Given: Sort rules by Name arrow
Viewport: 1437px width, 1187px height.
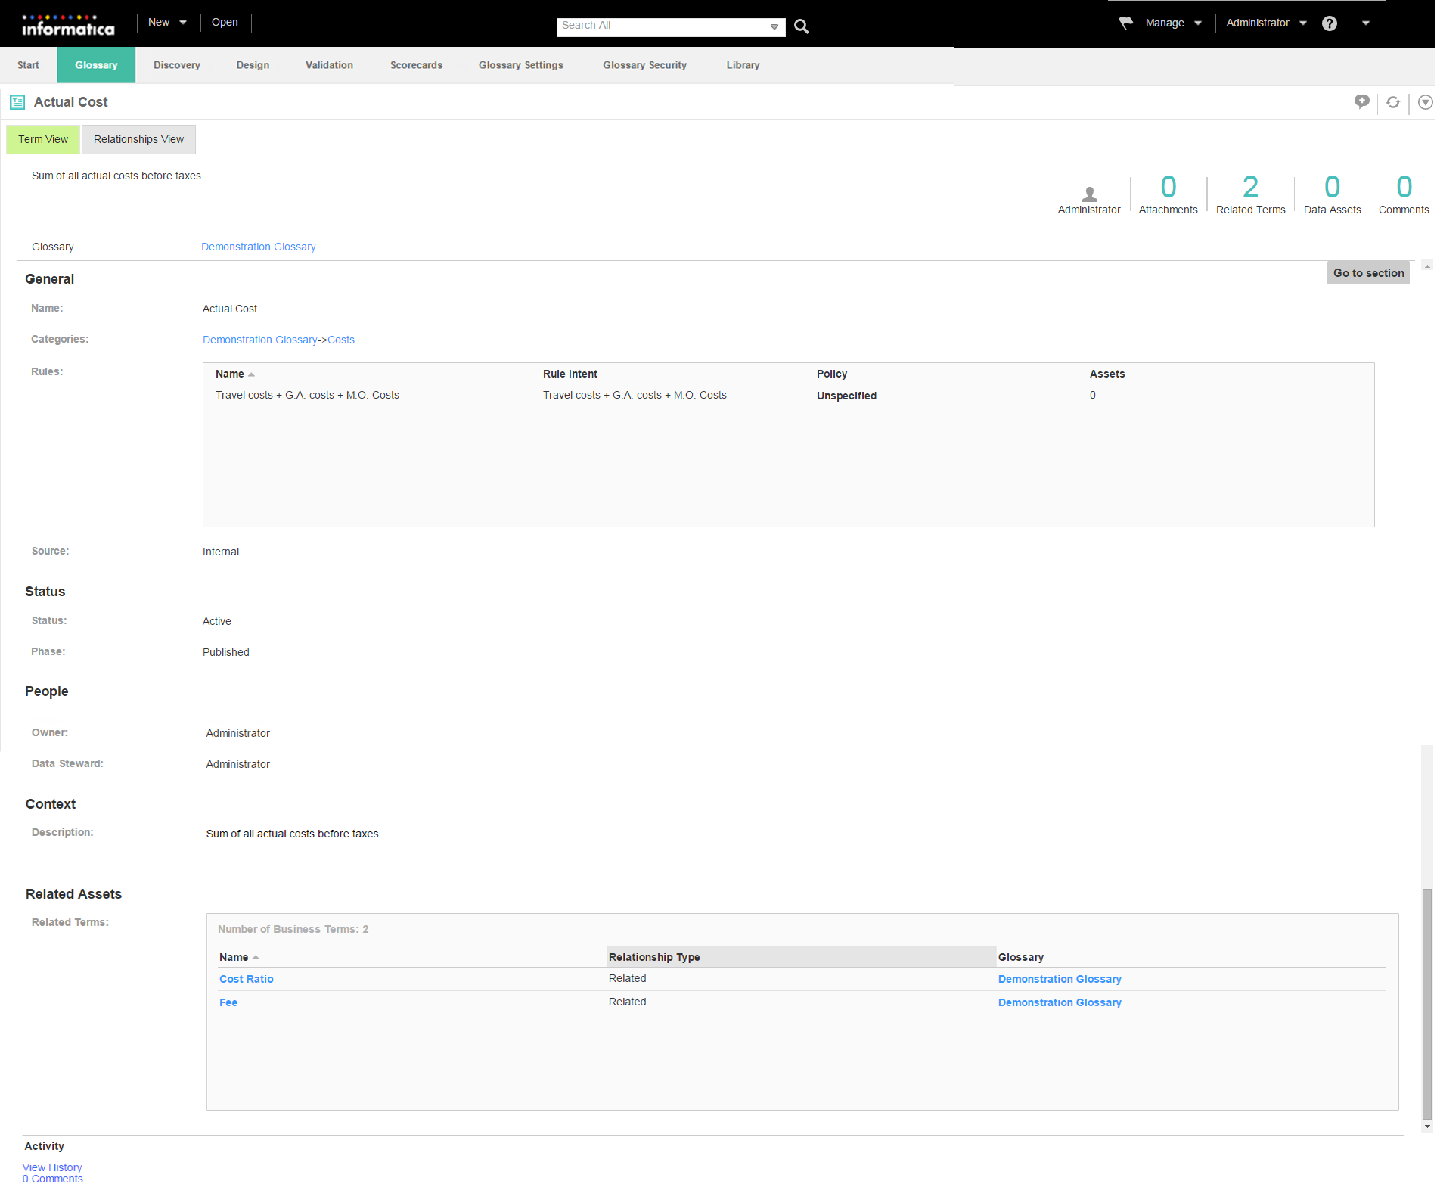Looking at the screenshot, I should [x=251, y=374].
